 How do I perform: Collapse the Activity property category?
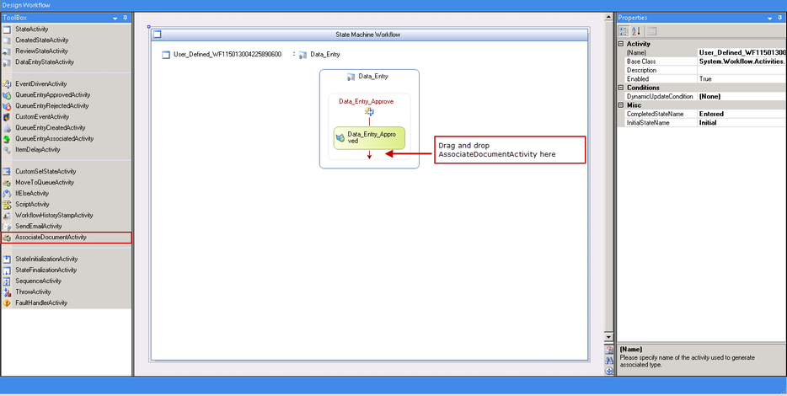coord(621,44)
